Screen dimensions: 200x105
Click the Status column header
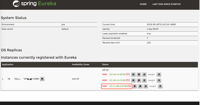tap(105, 64)
